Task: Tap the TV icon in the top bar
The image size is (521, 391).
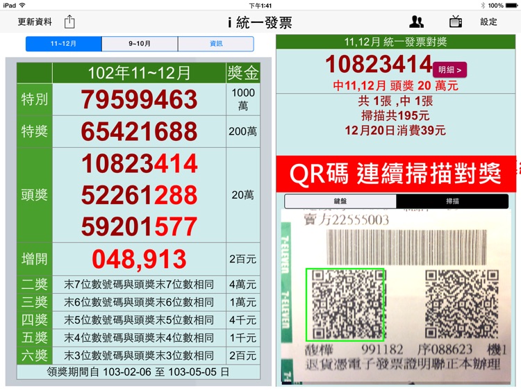Action: coord(456,22)
